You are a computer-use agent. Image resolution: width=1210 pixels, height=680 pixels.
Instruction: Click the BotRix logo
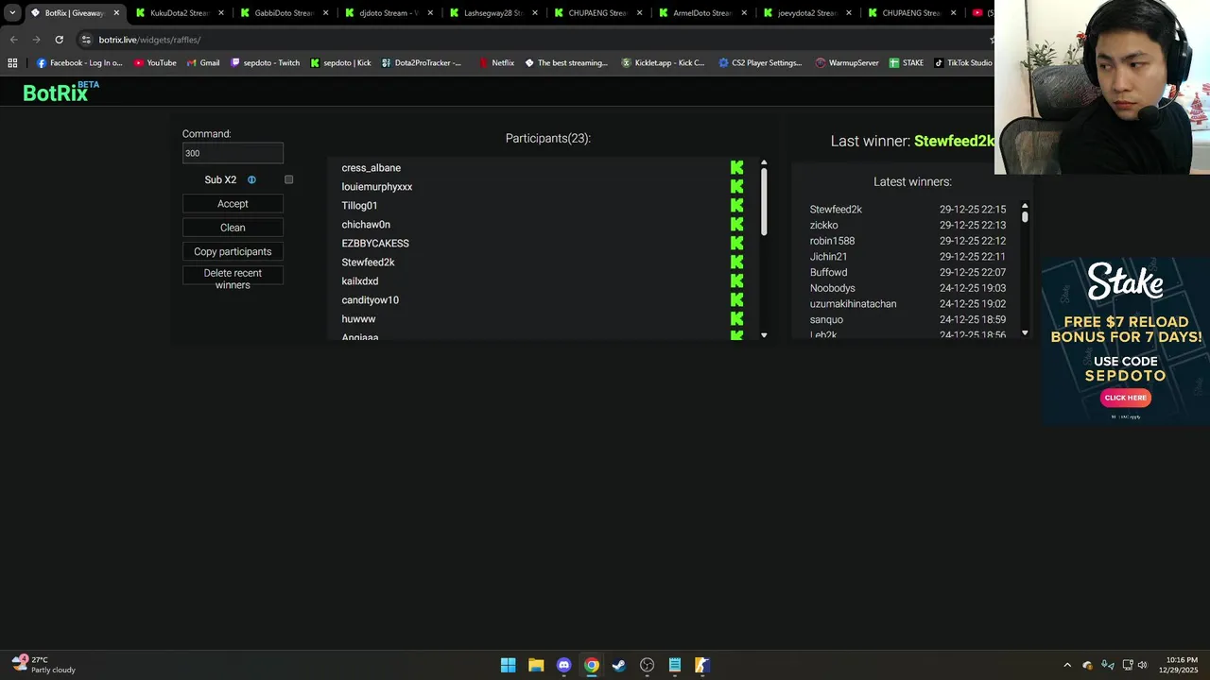(x=60, y=92)
